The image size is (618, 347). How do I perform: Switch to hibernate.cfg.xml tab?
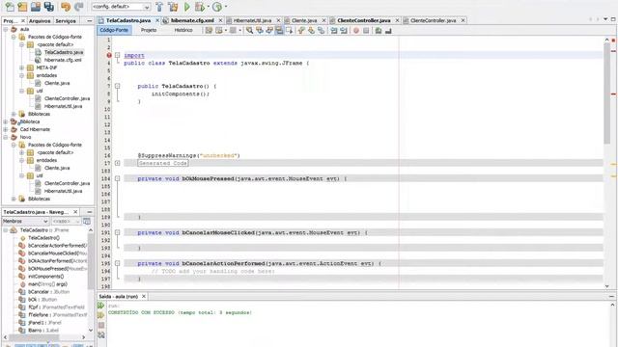(192, 20)
